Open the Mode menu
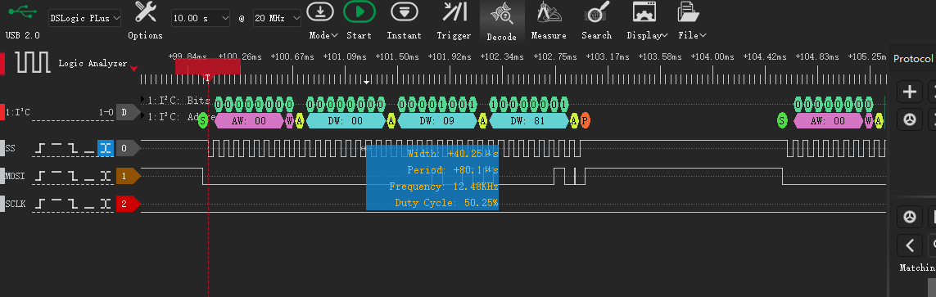This screenshot has width=936, height=297. click(323, 21)
